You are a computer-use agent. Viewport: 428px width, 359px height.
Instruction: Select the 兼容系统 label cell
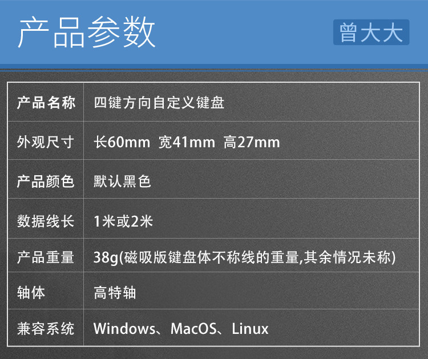(x=46, y=328)
